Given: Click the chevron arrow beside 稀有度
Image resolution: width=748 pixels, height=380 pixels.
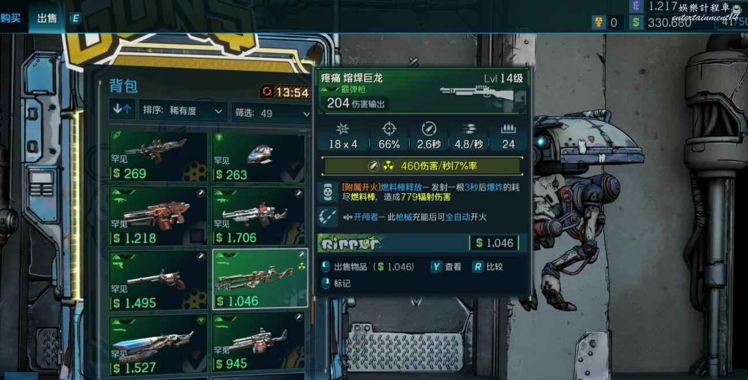Looking at the screenshot, I should coord(218,111).
